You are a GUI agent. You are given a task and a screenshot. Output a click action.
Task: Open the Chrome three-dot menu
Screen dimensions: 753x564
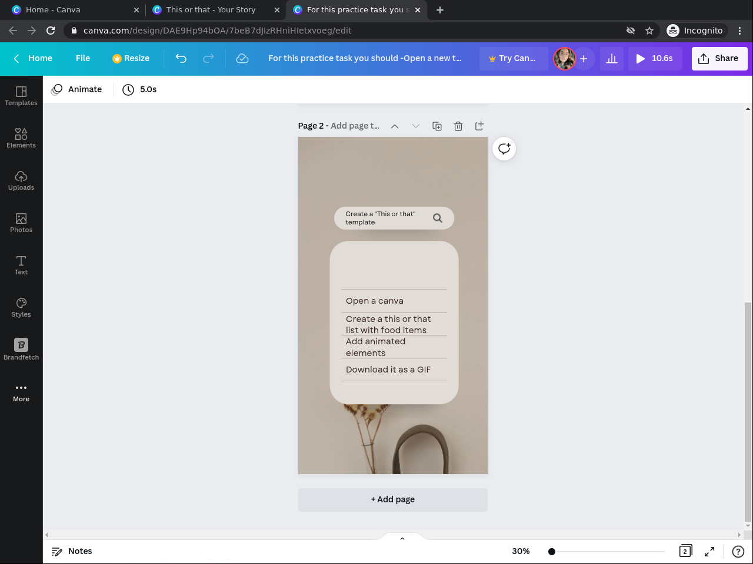tap(740, 31)
